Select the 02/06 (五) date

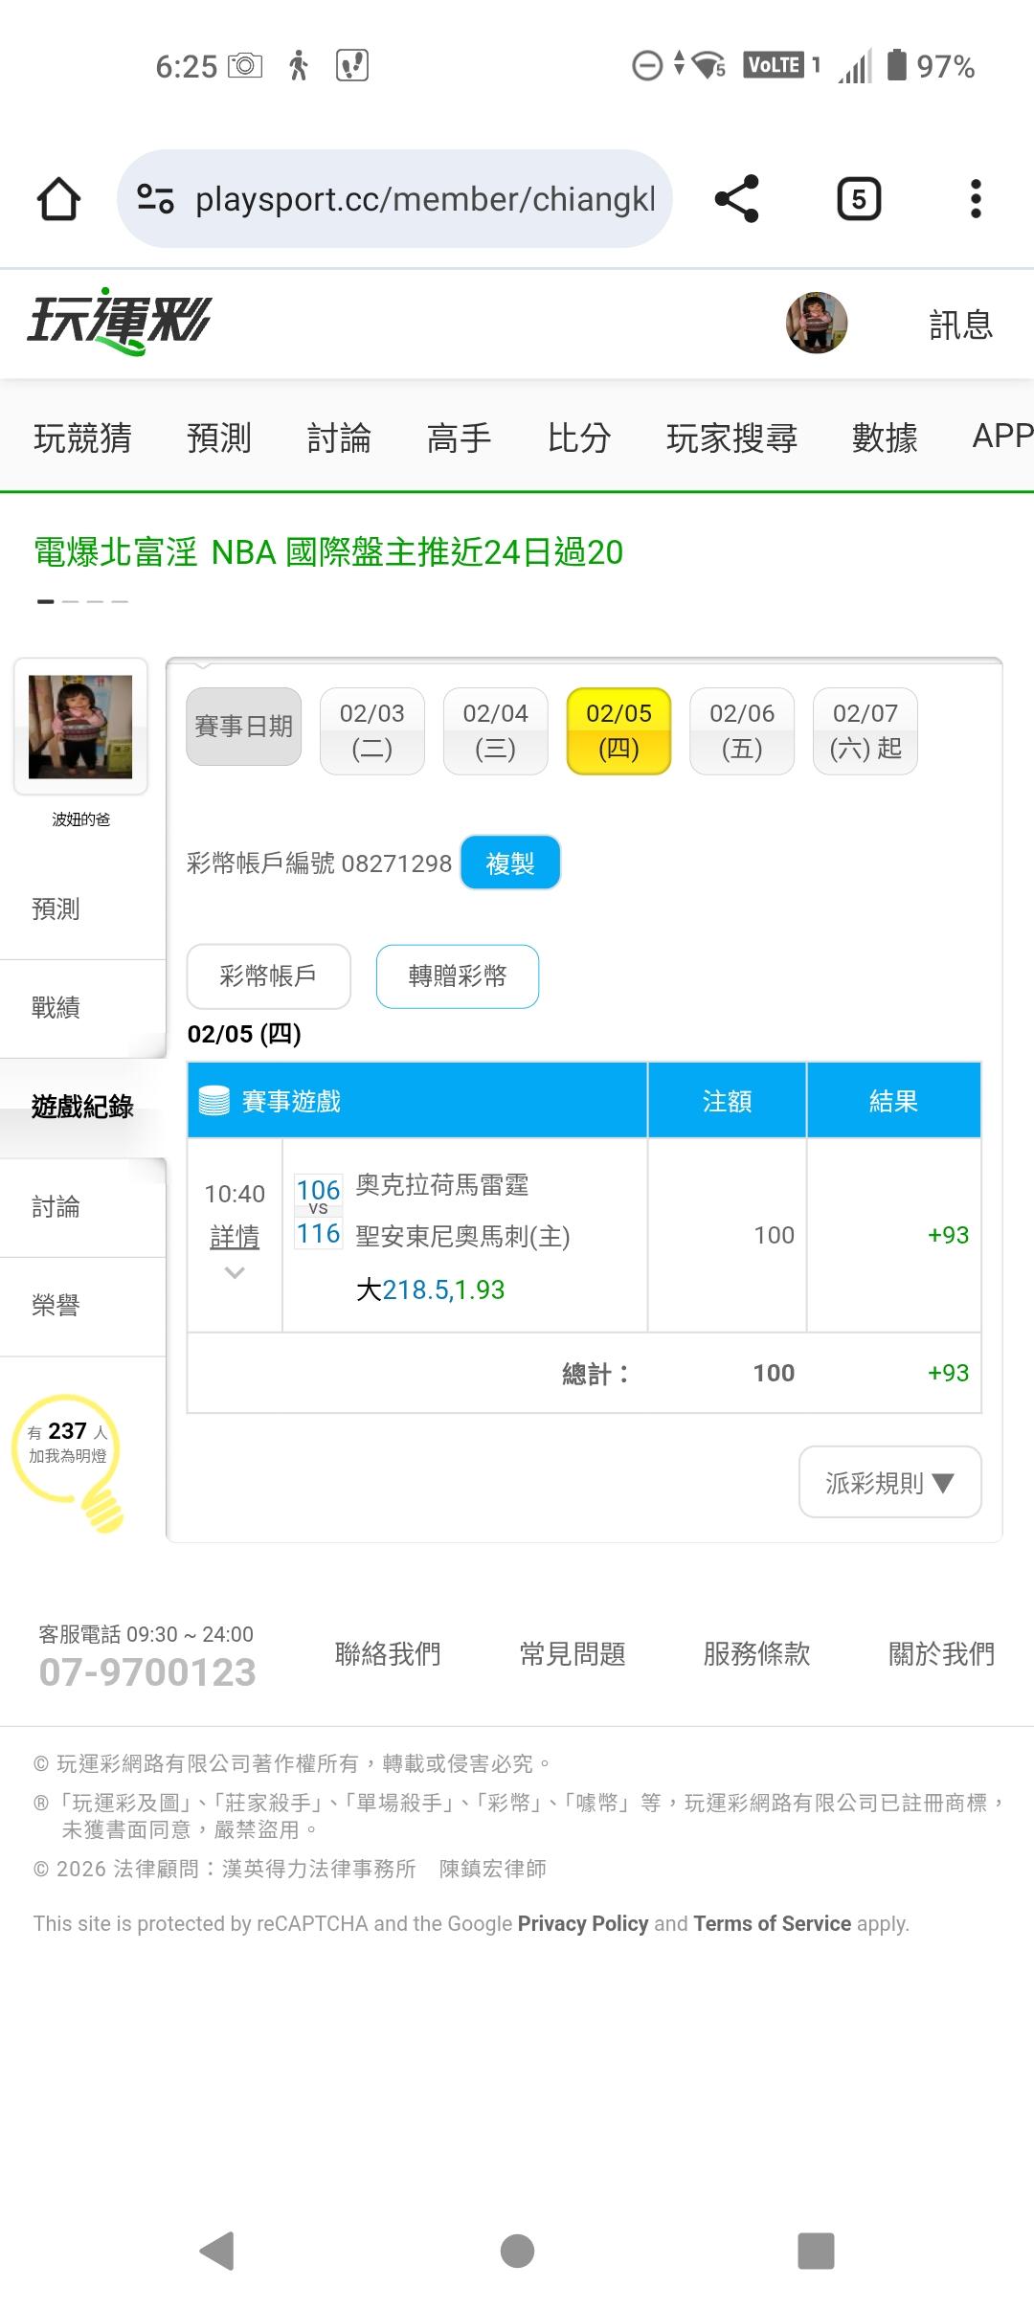point(742,730)
